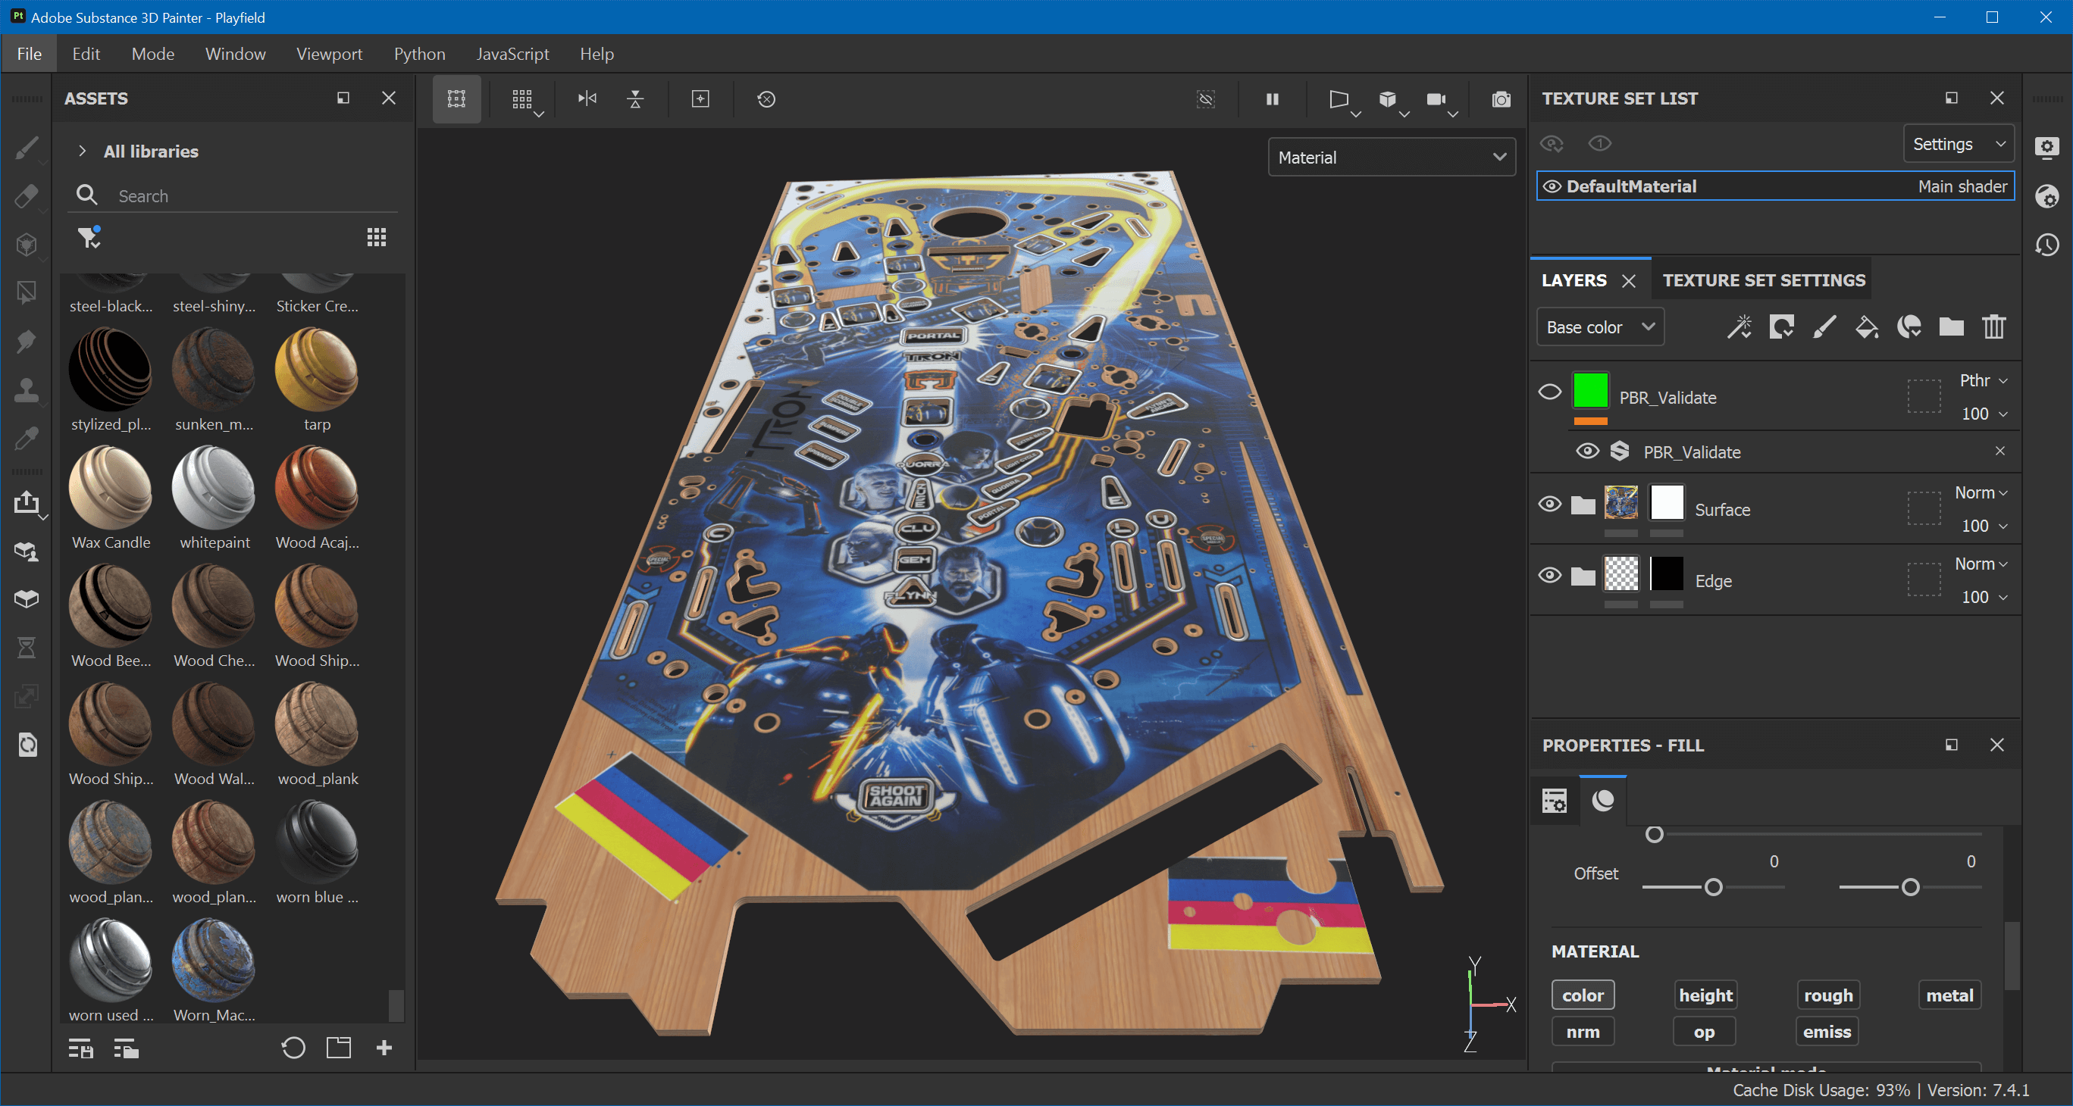
Task: Change Surface layer Norm blending dropdown
Action: tap(1981, 492)
